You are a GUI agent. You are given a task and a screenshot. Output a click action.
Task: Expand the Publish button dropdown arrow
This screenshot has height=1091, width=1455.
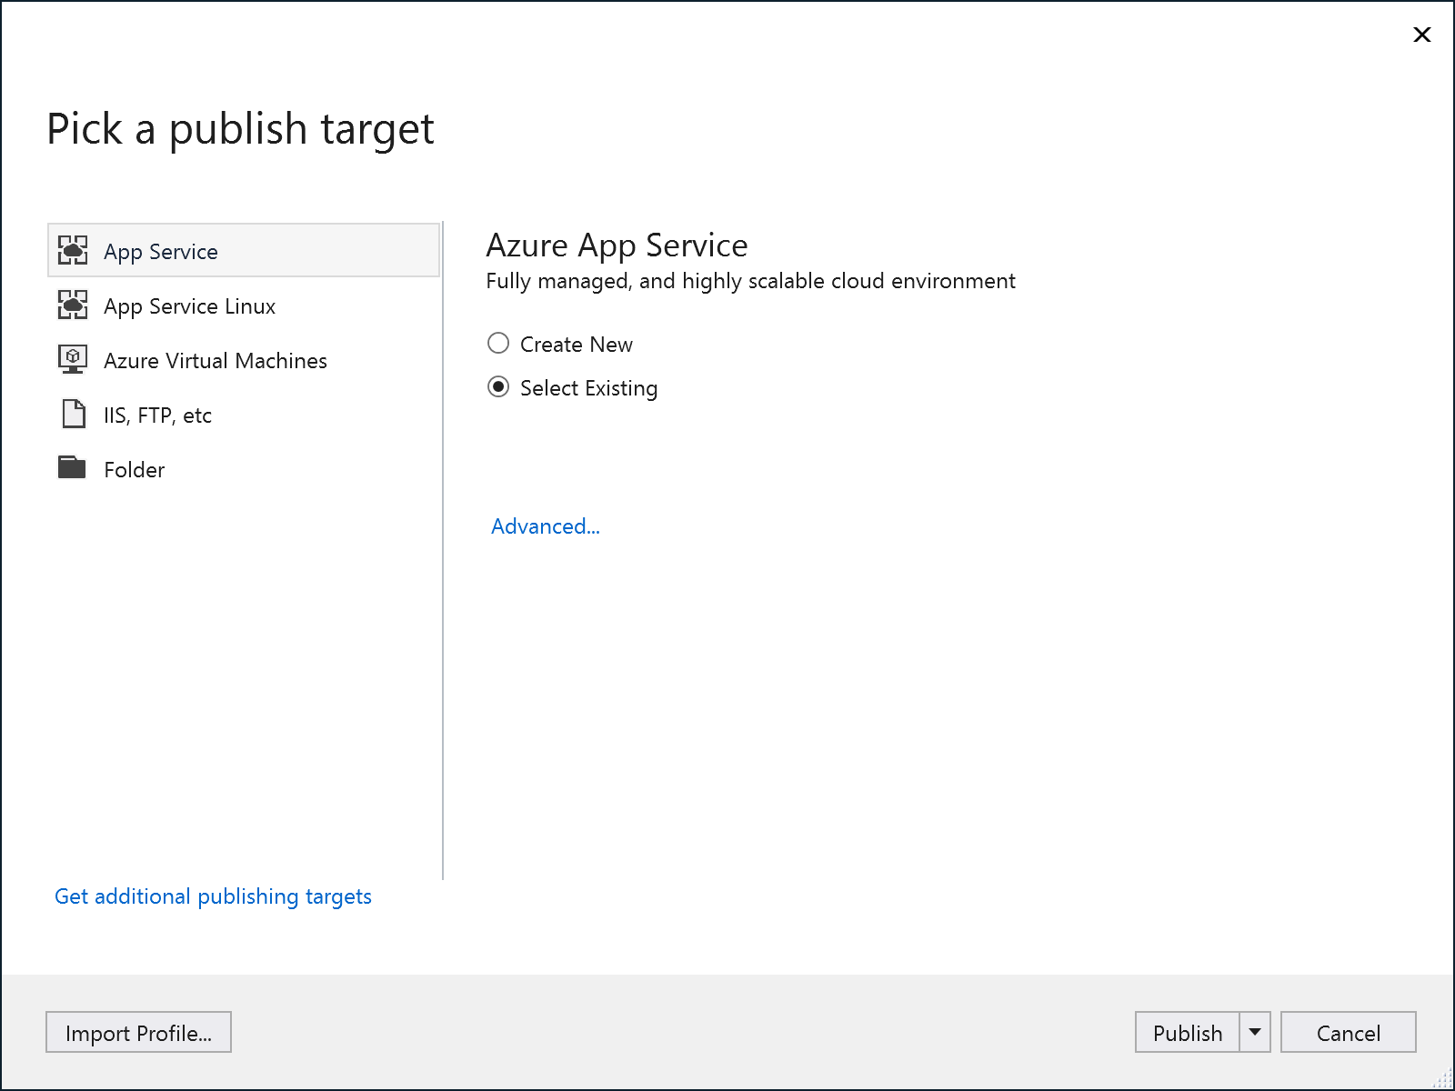pyautogui.click(x=1255, y=1033)
